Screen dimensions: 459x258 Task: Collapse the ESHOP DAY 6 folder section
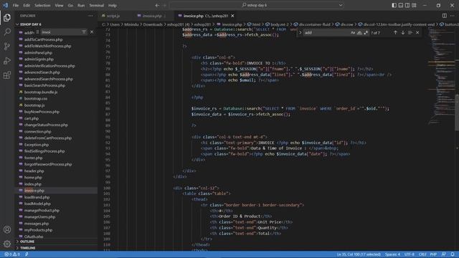(30, 24)
